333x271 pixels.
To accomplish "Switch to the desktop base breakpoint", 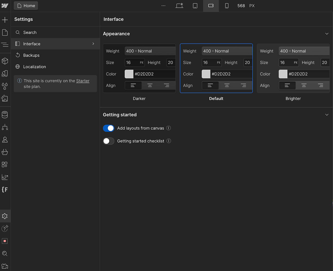I will point(180,6).
